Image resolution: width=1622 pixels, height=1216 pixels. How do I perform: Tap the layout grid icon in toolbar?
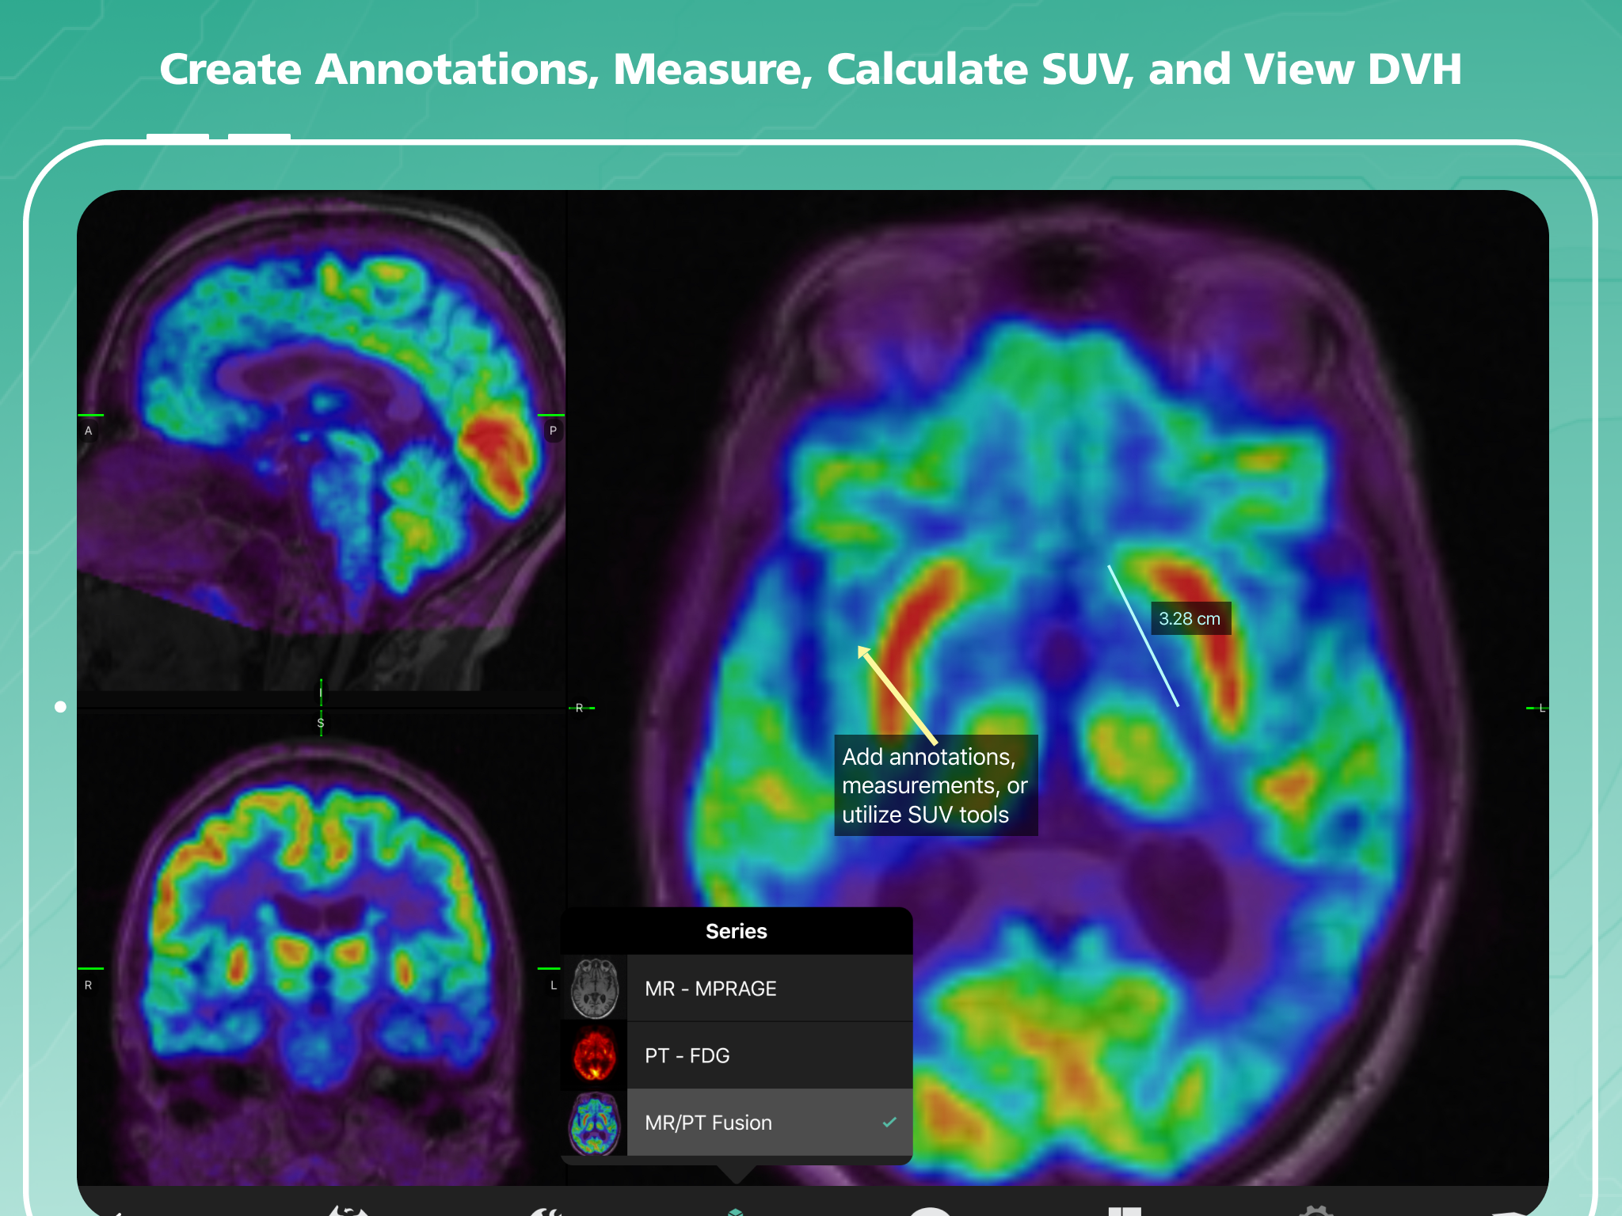pos(1124,1210)
